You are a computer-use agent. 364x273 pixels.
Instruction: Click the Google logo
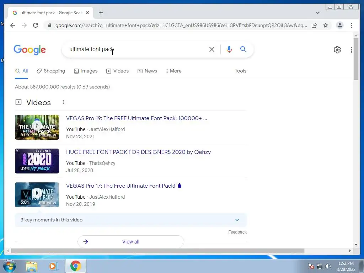point(30,50)
